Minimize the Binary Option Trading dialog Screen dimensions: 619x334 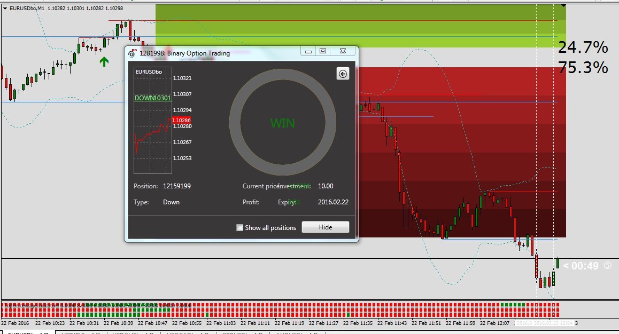307,51
